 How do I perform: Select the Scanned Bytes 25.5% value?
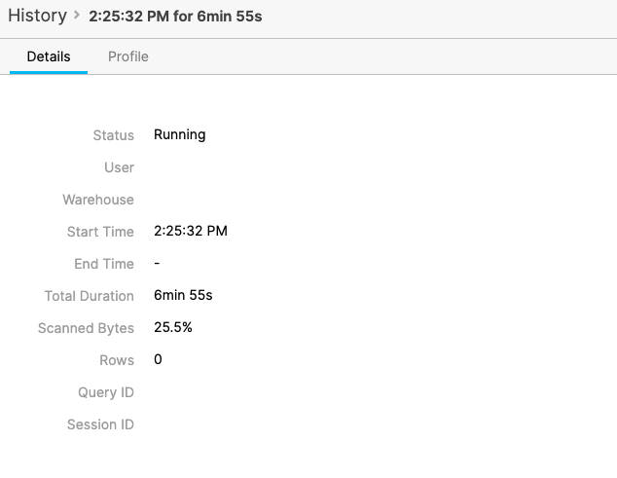point(173,327)
